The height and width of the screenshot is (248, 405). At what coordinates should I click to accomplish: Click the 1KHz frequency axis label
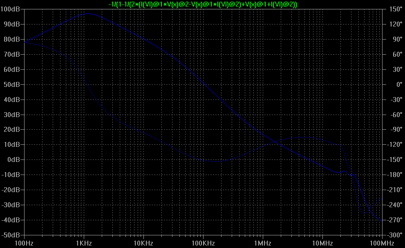[x=84, y=244]
